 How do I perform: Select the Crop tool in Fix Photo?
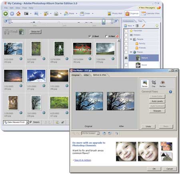(x=154, y=83)
